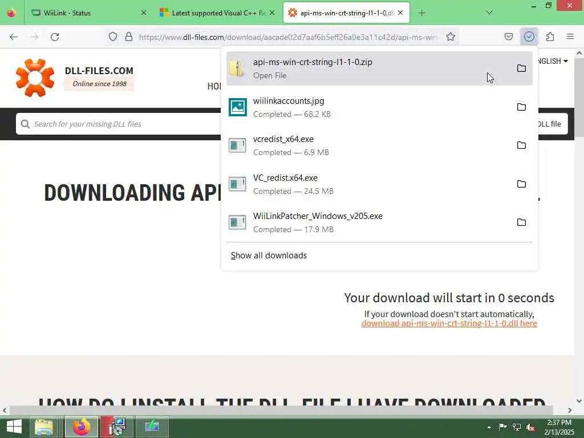Open the tracking protection shield icon

coord(113,36)
